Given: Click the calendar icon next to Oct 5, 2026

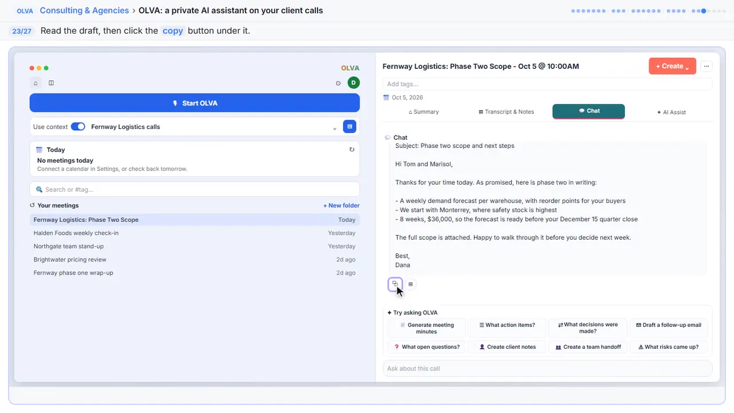Looking at the screenshot, I should click(x=386, y=98).
